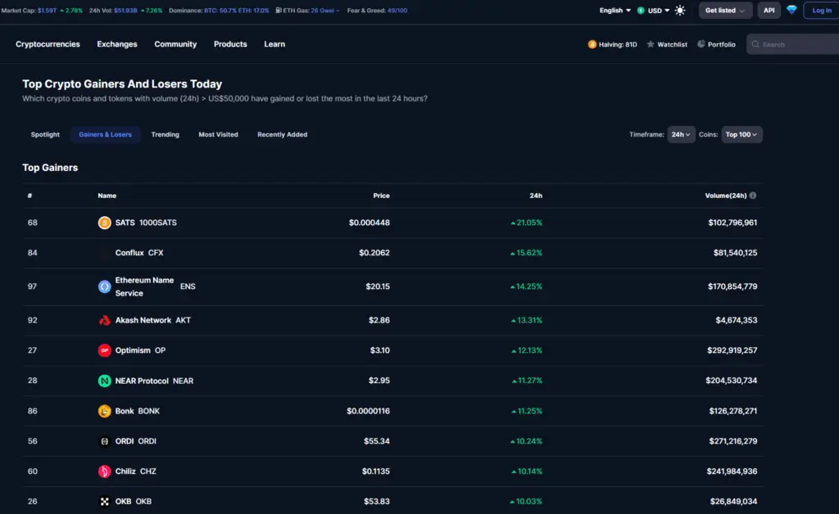Click the Ethereum Name Service logo icon
The height and width of the screenshot is (514, 839).
coord(104,287)
